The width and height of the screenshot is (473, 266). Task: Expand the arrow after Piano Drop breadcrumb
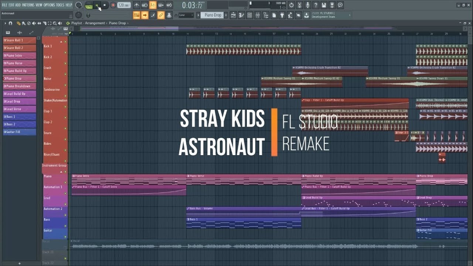point(127,23)
